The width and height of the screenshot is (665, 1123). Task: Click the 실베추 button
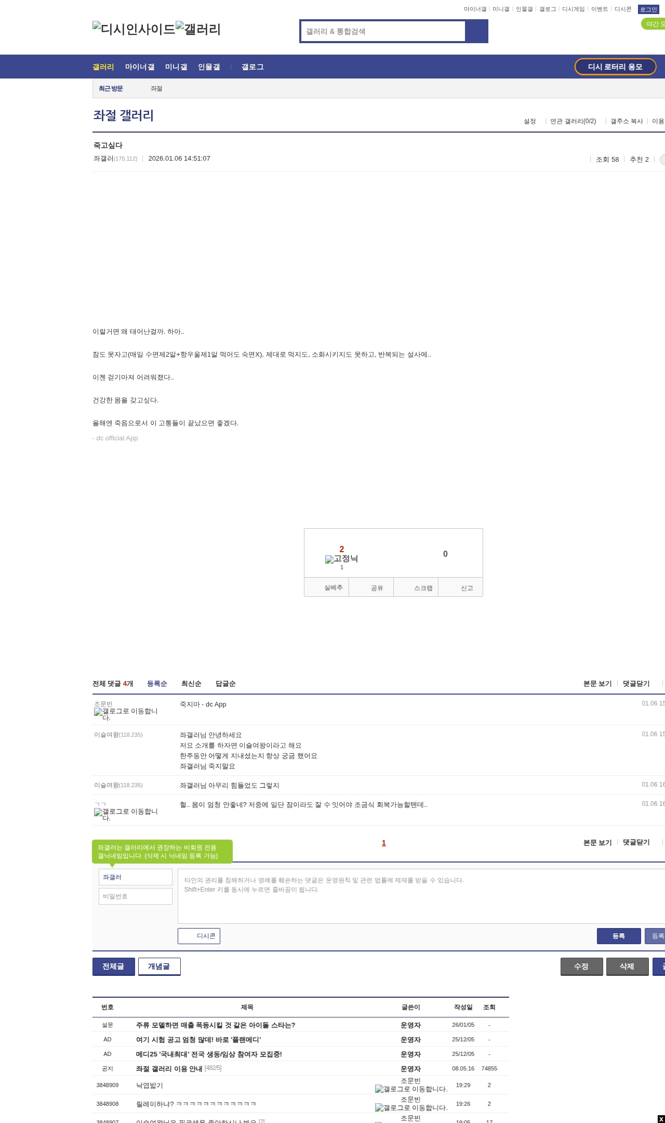(327, 587)
